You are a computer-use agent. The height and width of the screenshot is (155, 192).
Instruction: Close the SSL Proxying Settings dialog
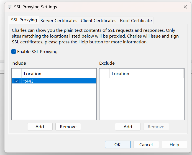click(x=185, y=7)
